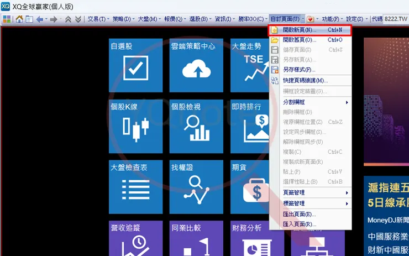This screenshot has height=256, width=409.
Task: Choose 匯入頁面(R) from the menu
Action: tap(310, 224)
